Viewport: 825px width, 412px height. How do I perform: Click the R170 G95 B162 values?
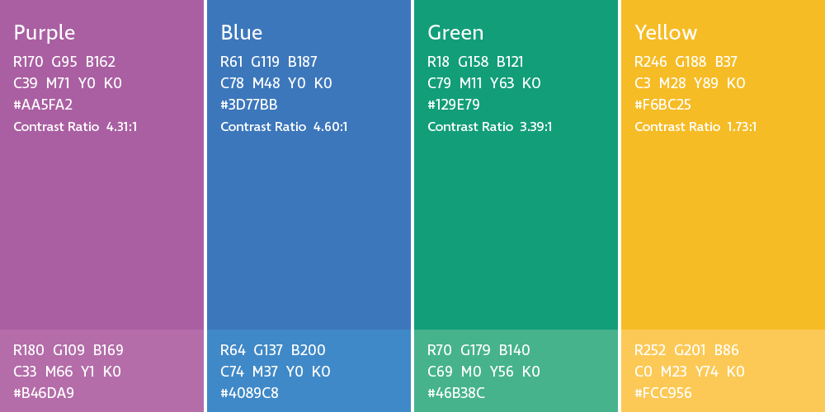click(x=64, y=62)
